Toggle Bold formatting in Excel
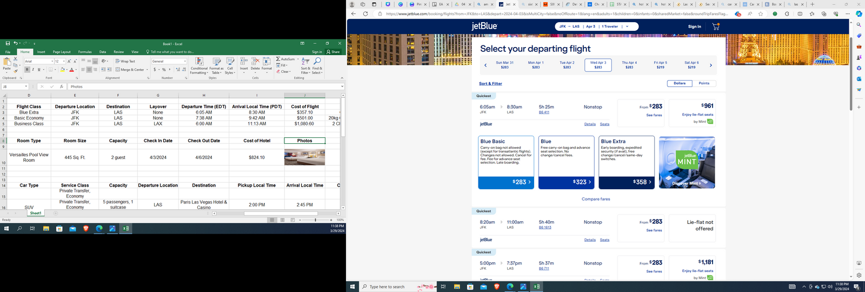 click(x=27, y=70)
